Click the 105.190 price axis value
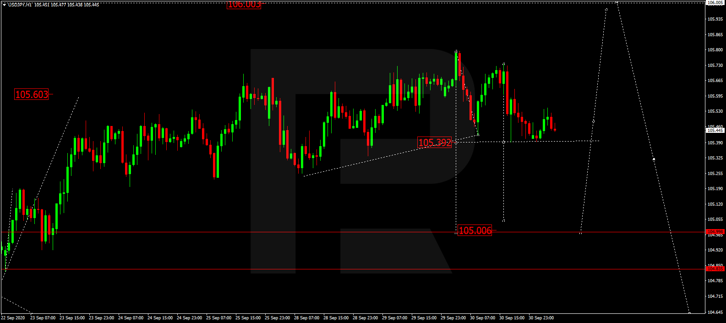Viewport: 726px width, 323px height. [715, 189]
